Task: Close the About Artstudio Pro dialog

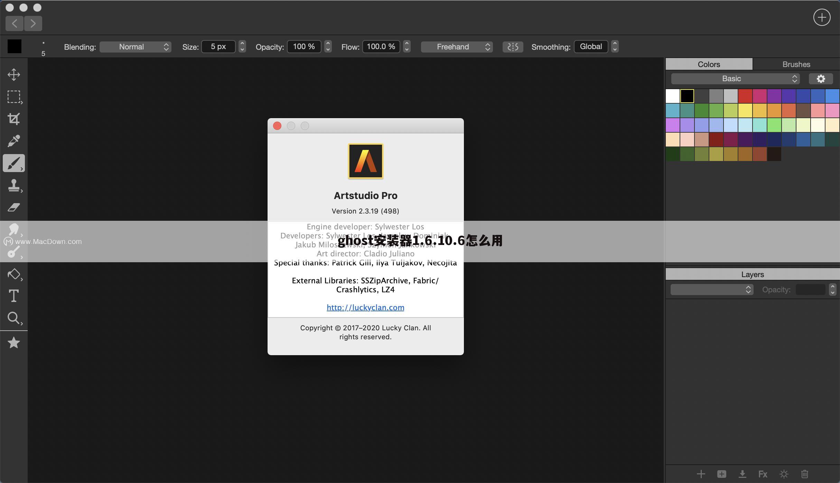Action: tap(277, 126)
